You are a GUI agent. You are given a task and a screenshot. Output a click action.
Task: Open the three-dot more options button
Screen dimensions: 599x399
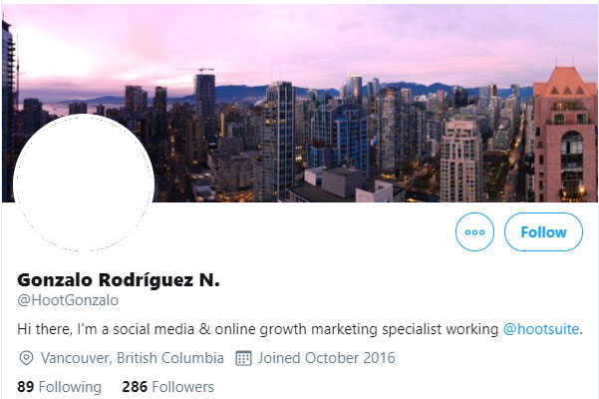point(474,232)
